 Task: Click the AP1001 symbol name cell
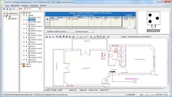coord(126,19)
